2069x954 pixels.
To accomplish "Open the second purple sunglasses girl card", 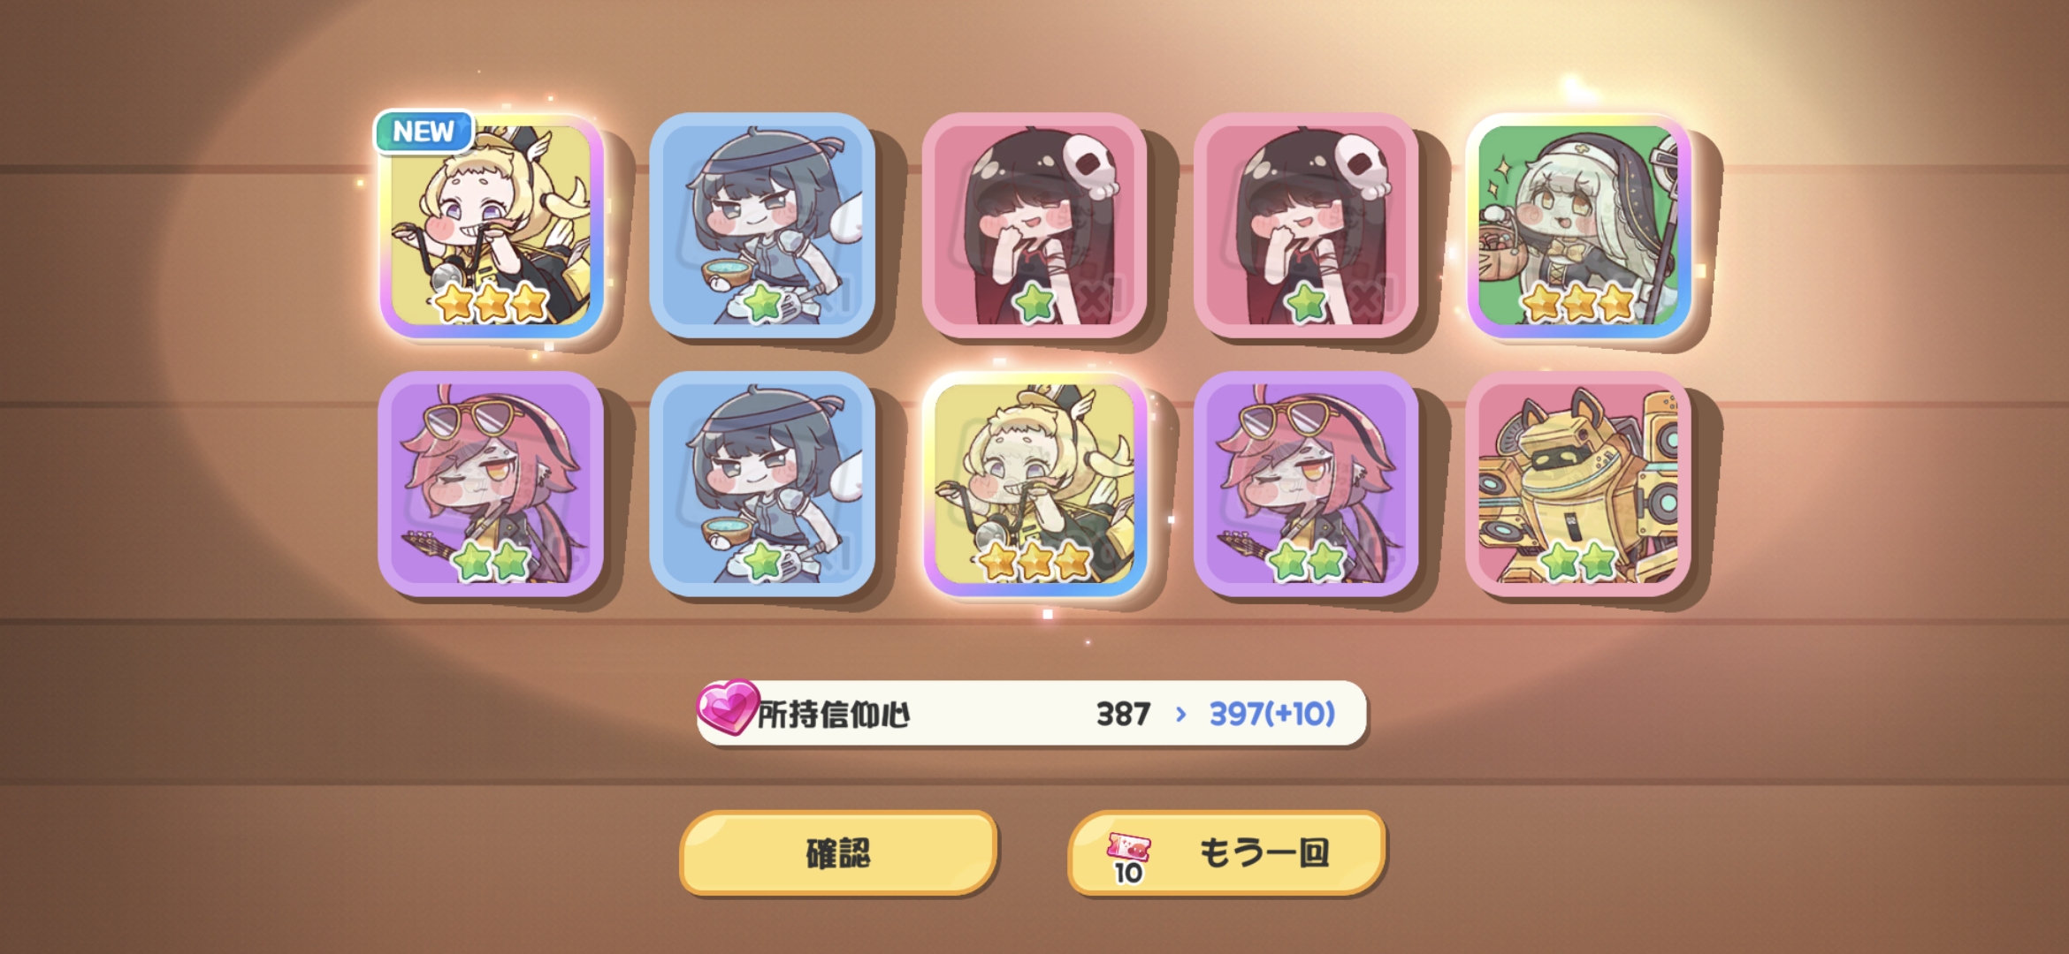I will (1306, 484).
